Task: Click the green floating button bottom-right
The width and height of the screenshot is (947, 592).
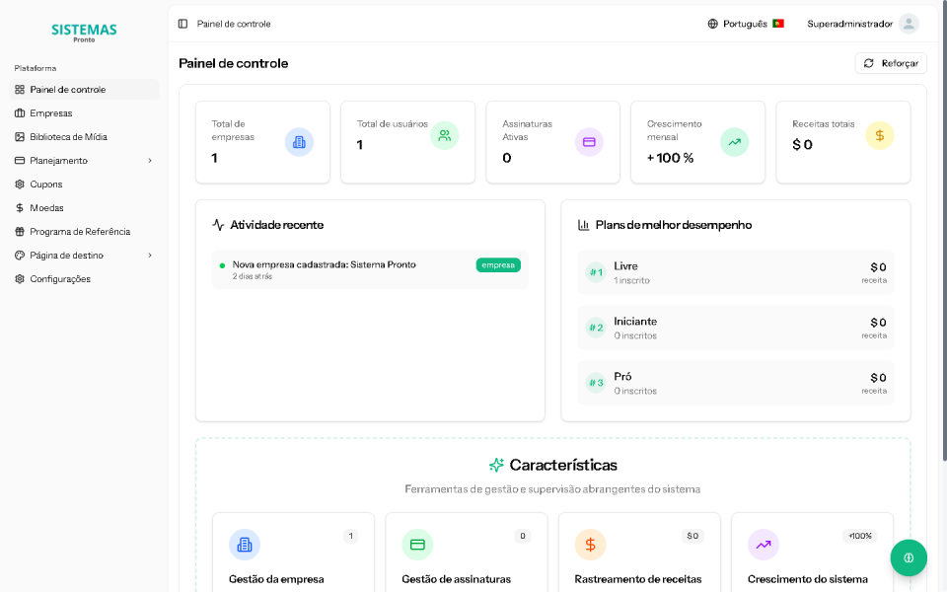Action: point(908,557)
